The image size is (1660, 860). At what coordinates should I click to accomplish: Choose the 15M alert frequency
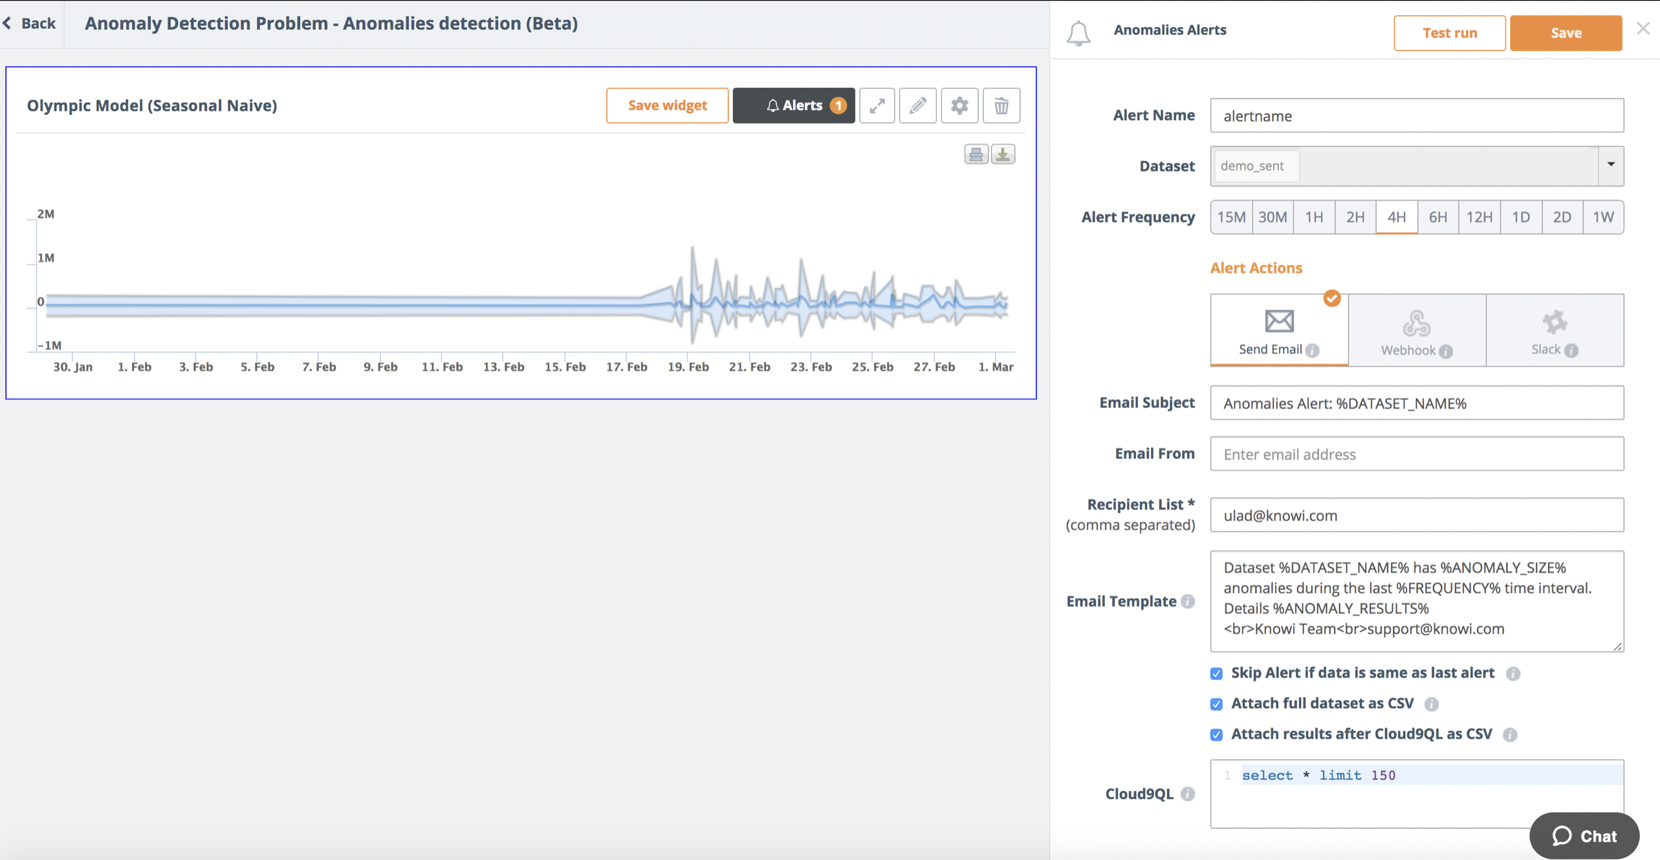click(x=1231, y=217)
